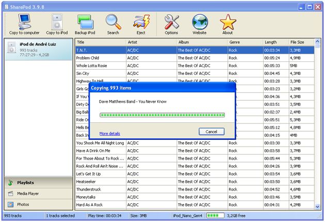Screen dimensions: 325x222
Task: Switch to the Photos section
Action: tap(39, 204)
